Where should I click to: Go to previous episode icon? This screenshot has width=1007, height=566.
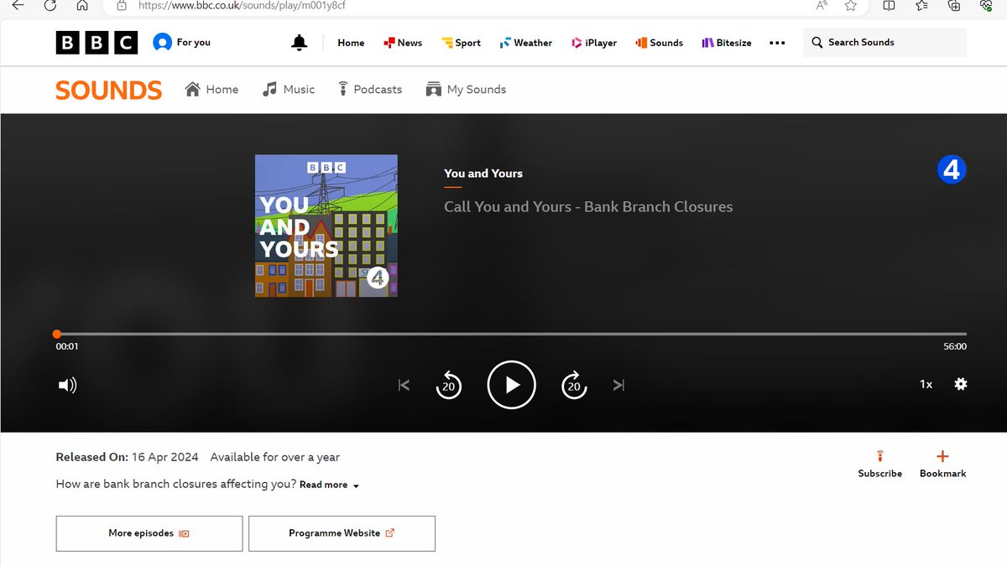click(x=404, y=385)
